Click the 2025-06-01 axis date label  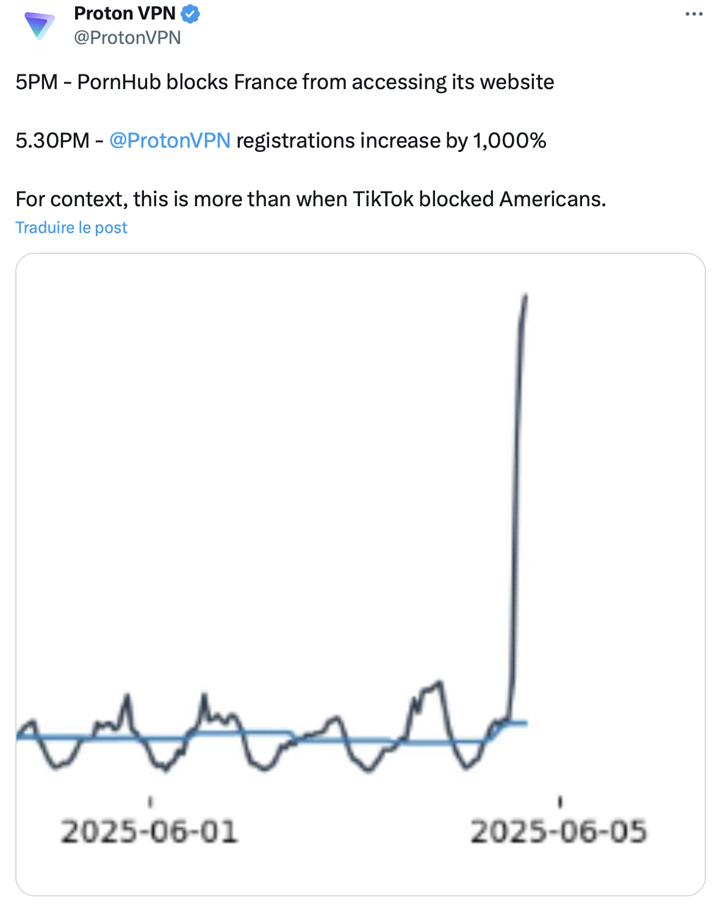pyautogui.click(x=149, y=832)
